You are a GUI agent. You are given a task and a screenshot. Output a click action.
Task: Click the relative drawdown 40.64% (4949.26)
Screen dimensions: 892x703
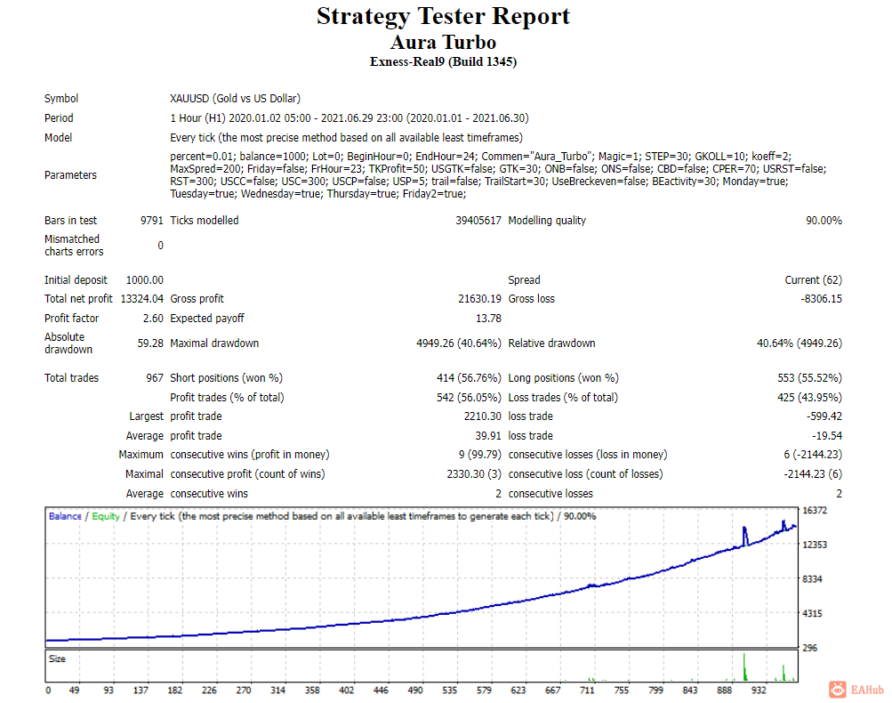(800, 343)
